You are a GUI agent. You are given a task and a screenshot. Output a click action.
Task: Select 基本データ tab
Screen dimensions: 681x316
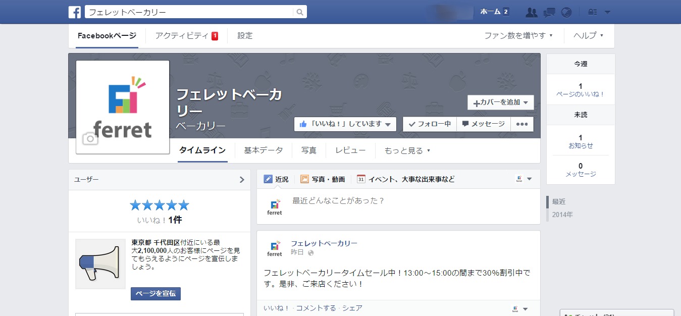coord(264,150)
